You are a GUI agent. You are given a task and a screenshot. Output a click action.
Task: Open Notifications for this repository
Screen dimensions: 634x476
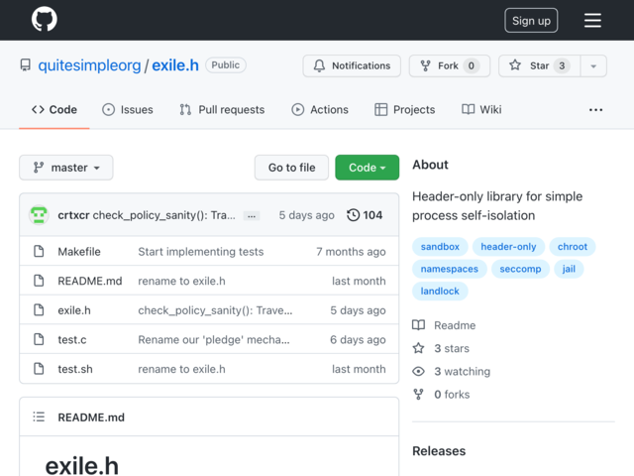[352, 65]
